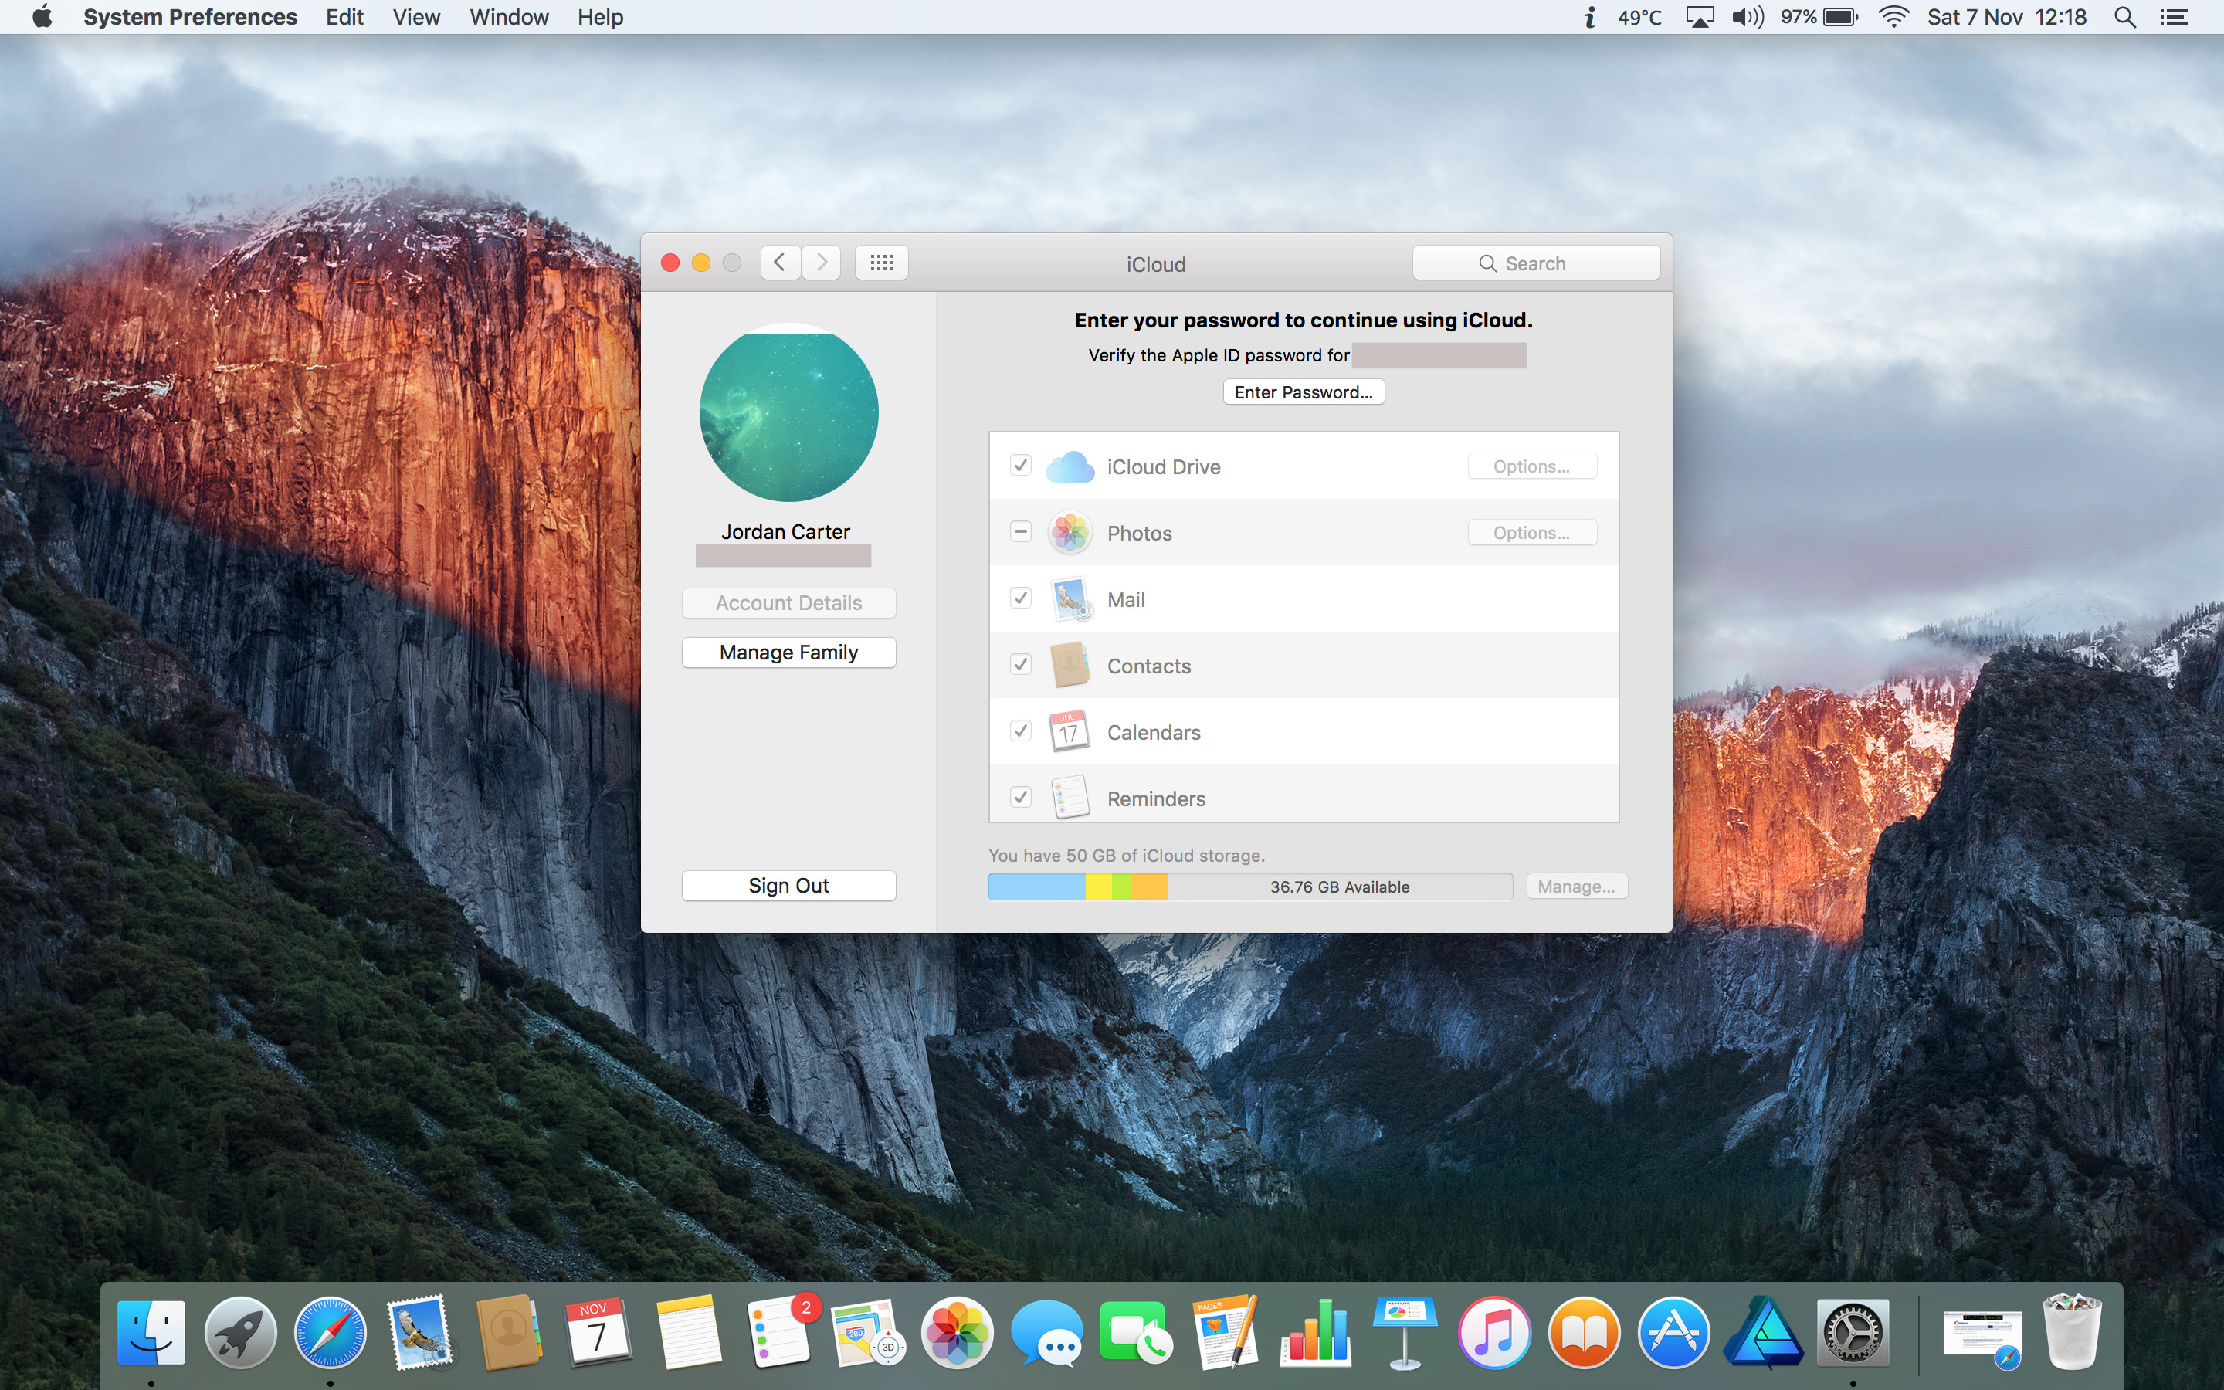Click the Manage Family button

pos(788,653)
